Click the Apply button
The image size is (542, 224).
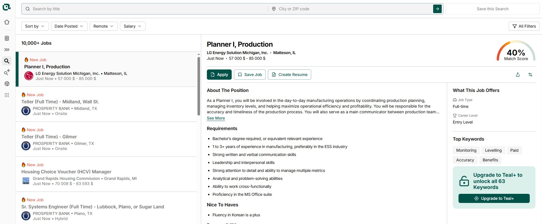219,75
